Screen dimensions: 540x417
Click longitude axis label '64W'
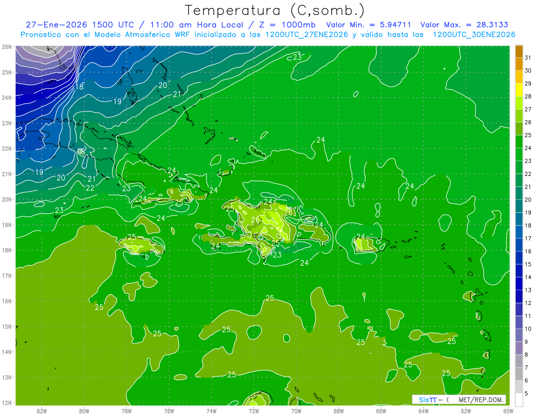423,411
